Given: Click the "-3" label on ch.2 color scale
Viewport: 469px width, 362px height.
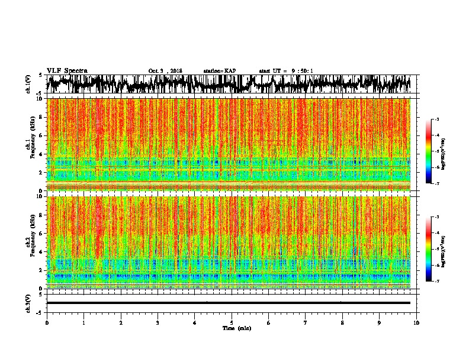Looking at the screenshot, I should click(436, 217).
